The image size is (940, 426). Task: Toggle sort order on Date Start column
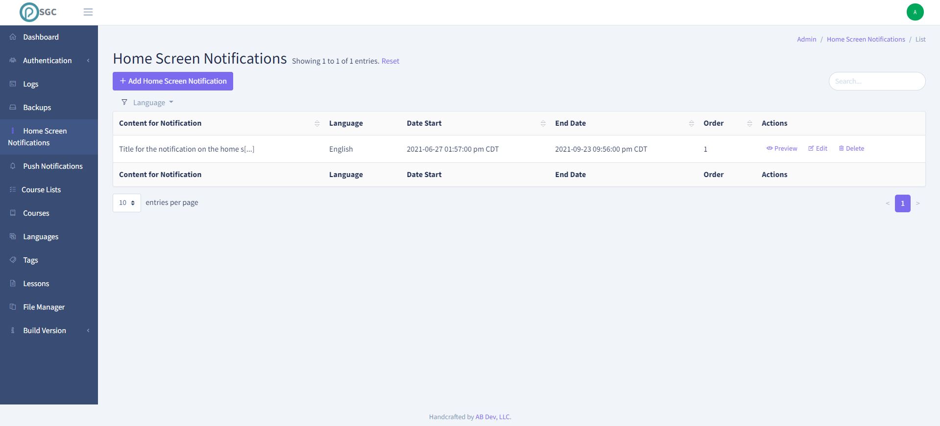click(543, 124)
